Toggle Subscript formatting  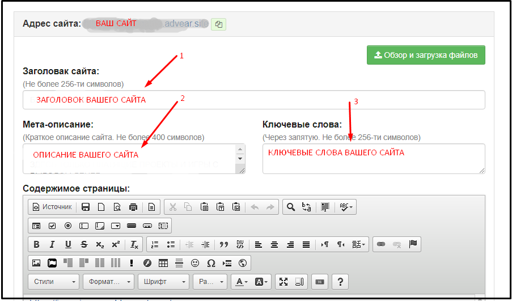100,244
